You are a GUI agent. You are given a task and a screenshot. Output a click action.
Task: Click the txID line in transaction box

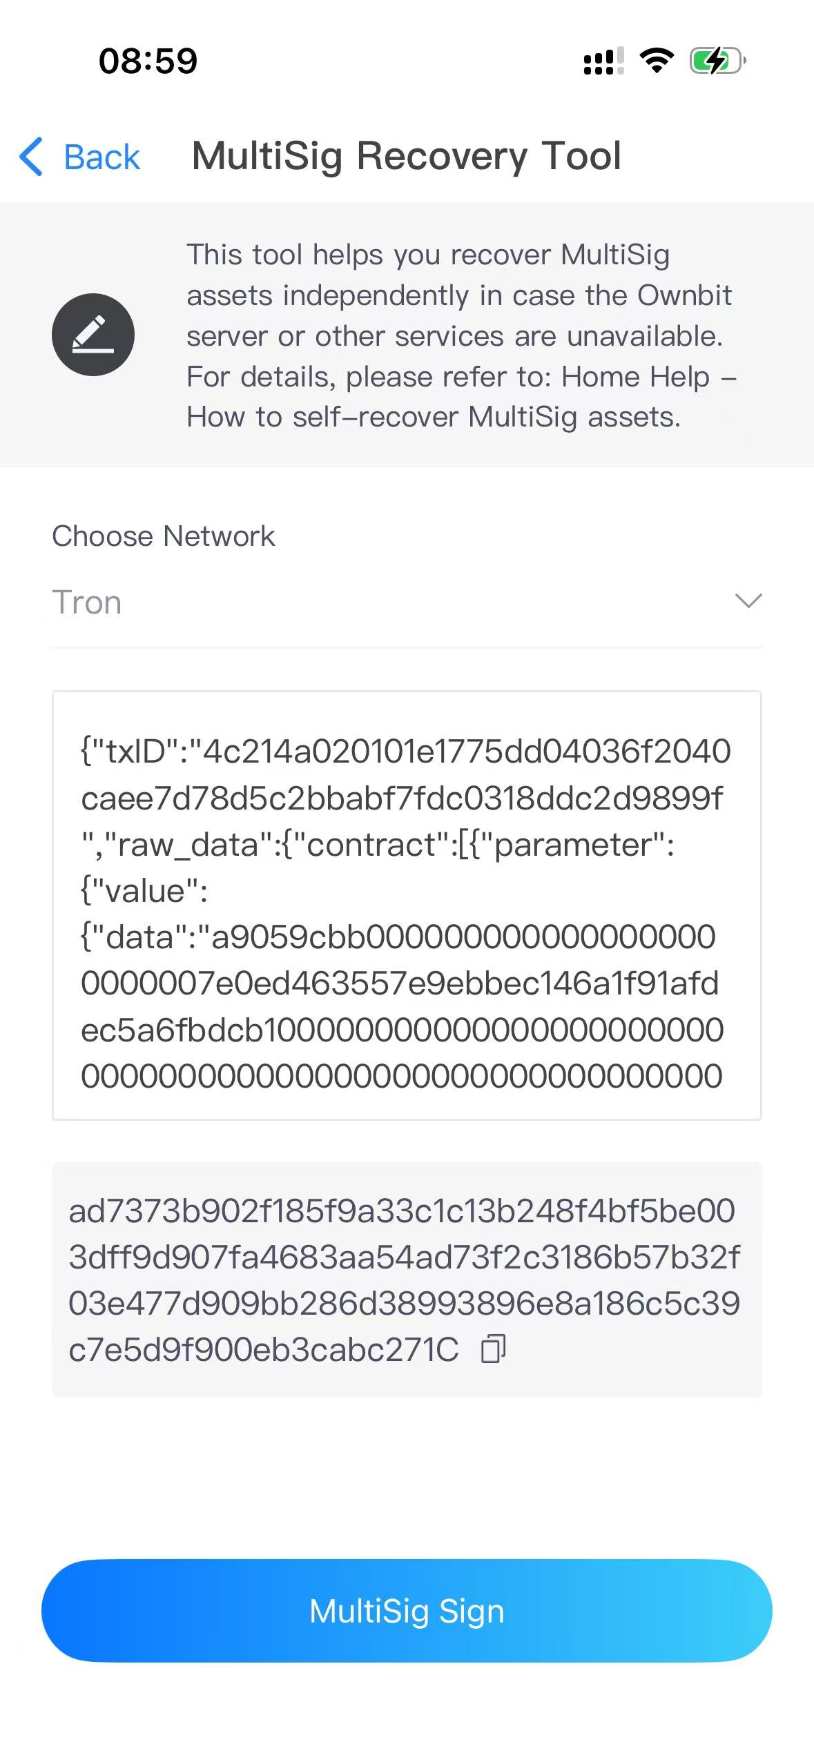(x=405, y=752)
